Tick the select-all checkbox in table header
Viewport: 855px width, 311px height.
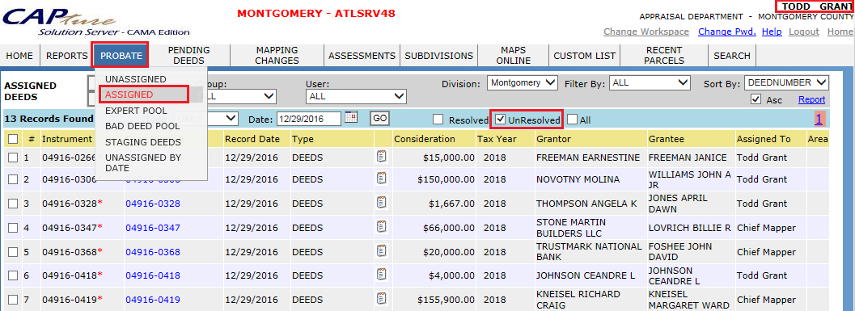tap(13, 140)
